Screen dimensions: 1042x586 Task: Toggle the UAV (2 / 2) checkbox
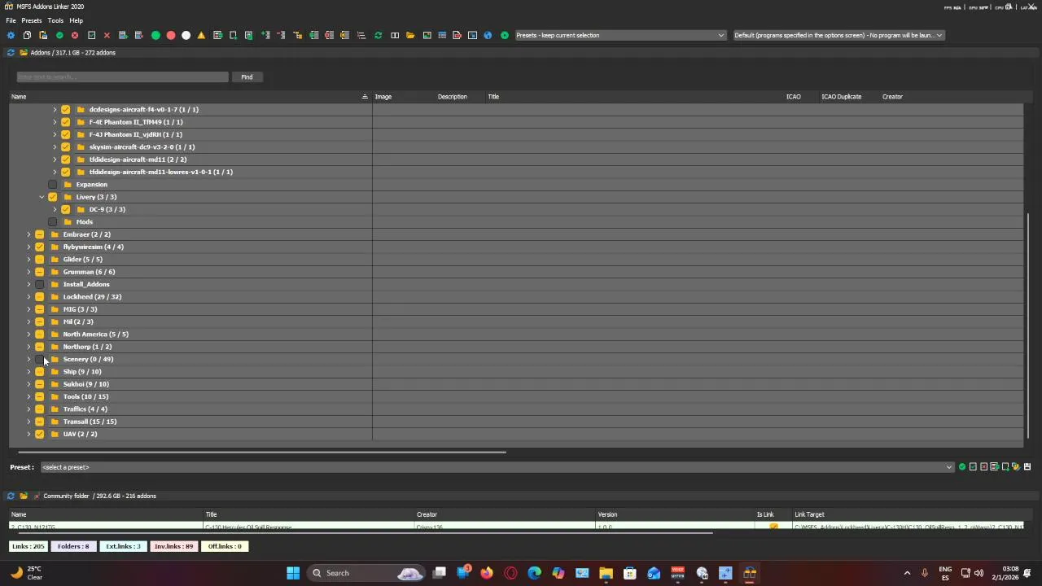coord(40,434)
